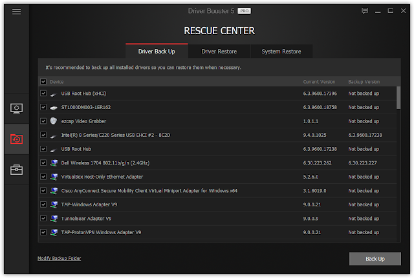Minimize the Driver Booster window
The height and width of the screenshot is (278, 414).
pyautogui.click(x=378, y=11)
